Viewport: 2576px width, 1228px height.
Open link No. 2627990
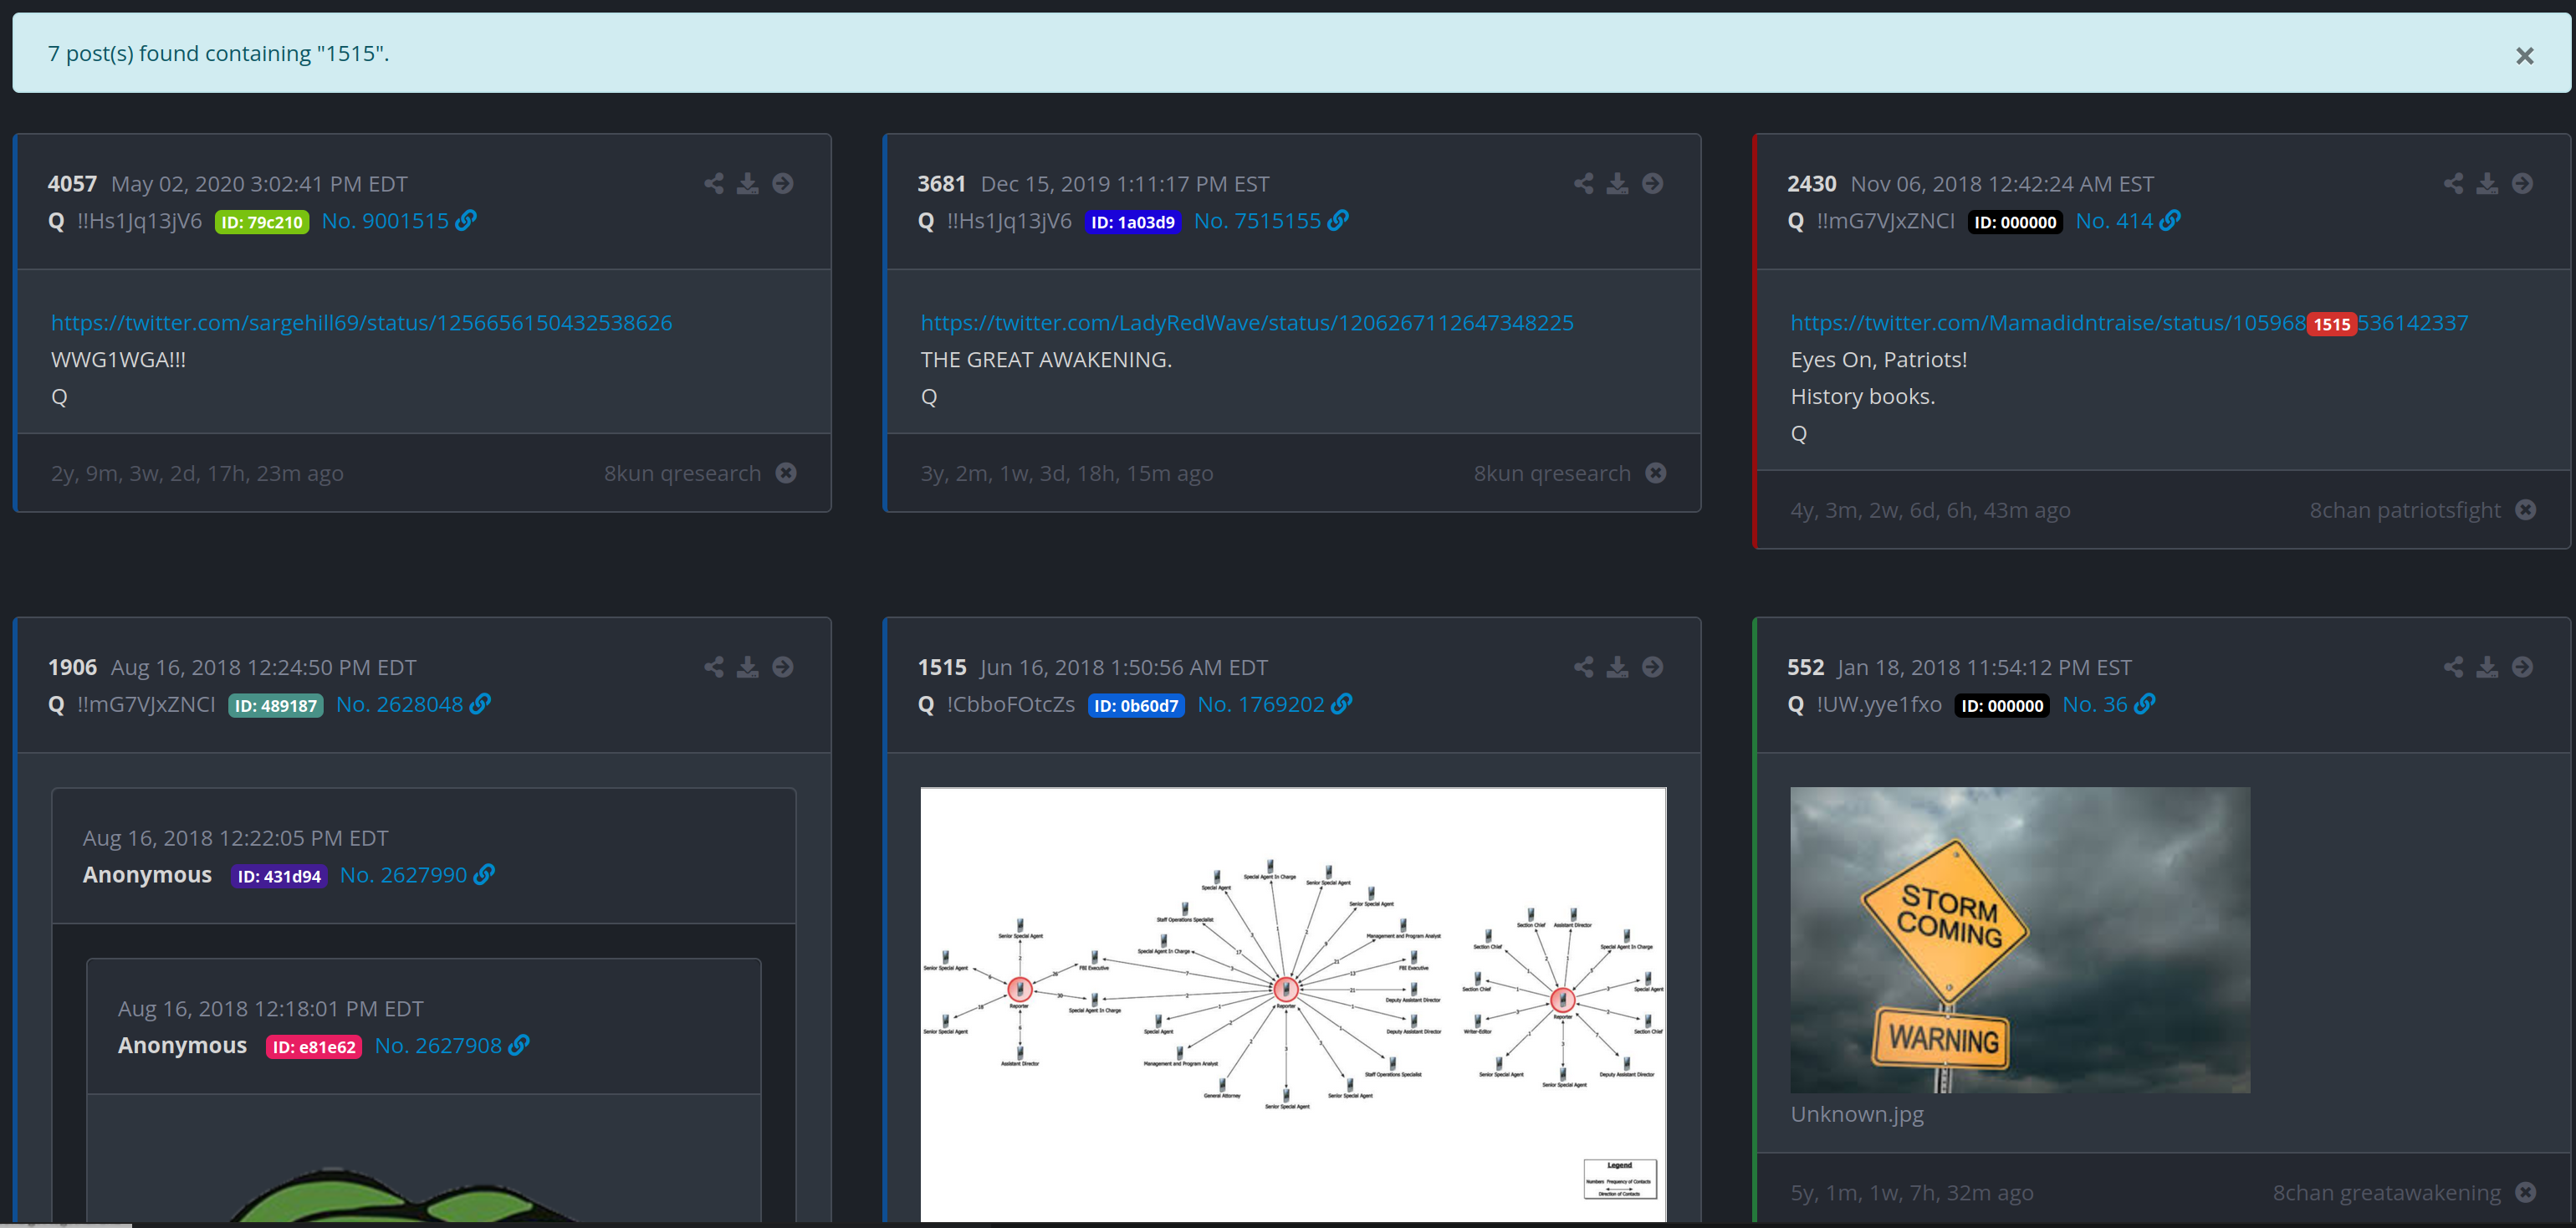pos(417,875)
